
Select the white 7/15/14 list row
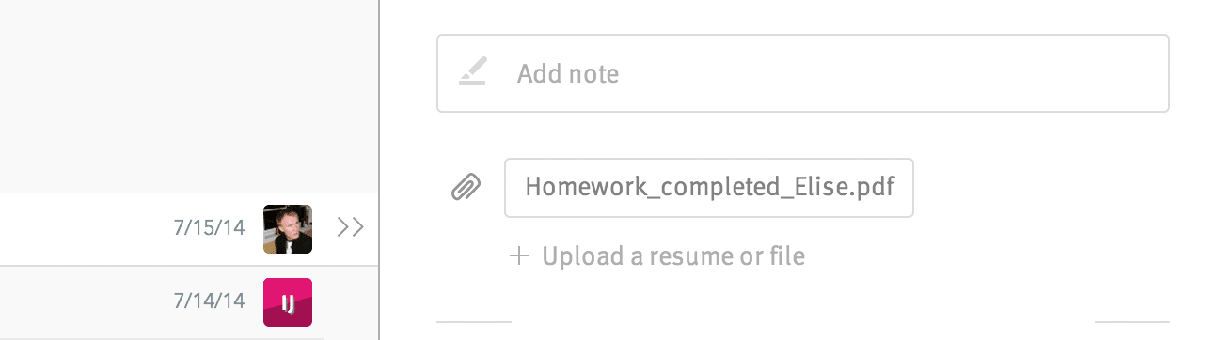pyautogui.click(x=188, y=229)
